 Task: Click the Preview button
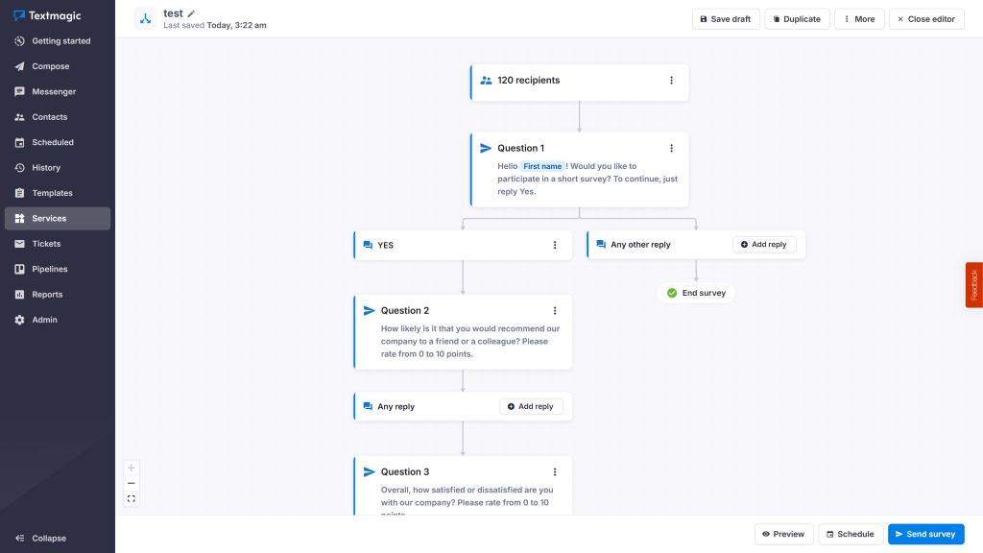click(x=783, y=534)
